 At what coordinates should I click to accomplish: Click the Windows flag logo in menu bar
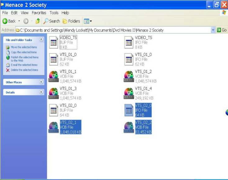coord(224,13)
